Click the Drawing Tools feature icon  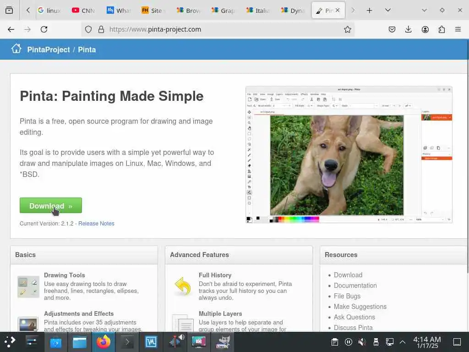pyautogui.click(x=28, y=287)
